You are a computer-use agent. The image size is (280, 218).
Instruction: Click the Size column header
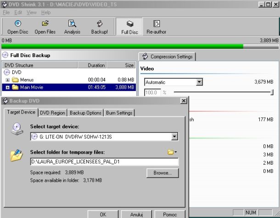click(x=121, y=65)
